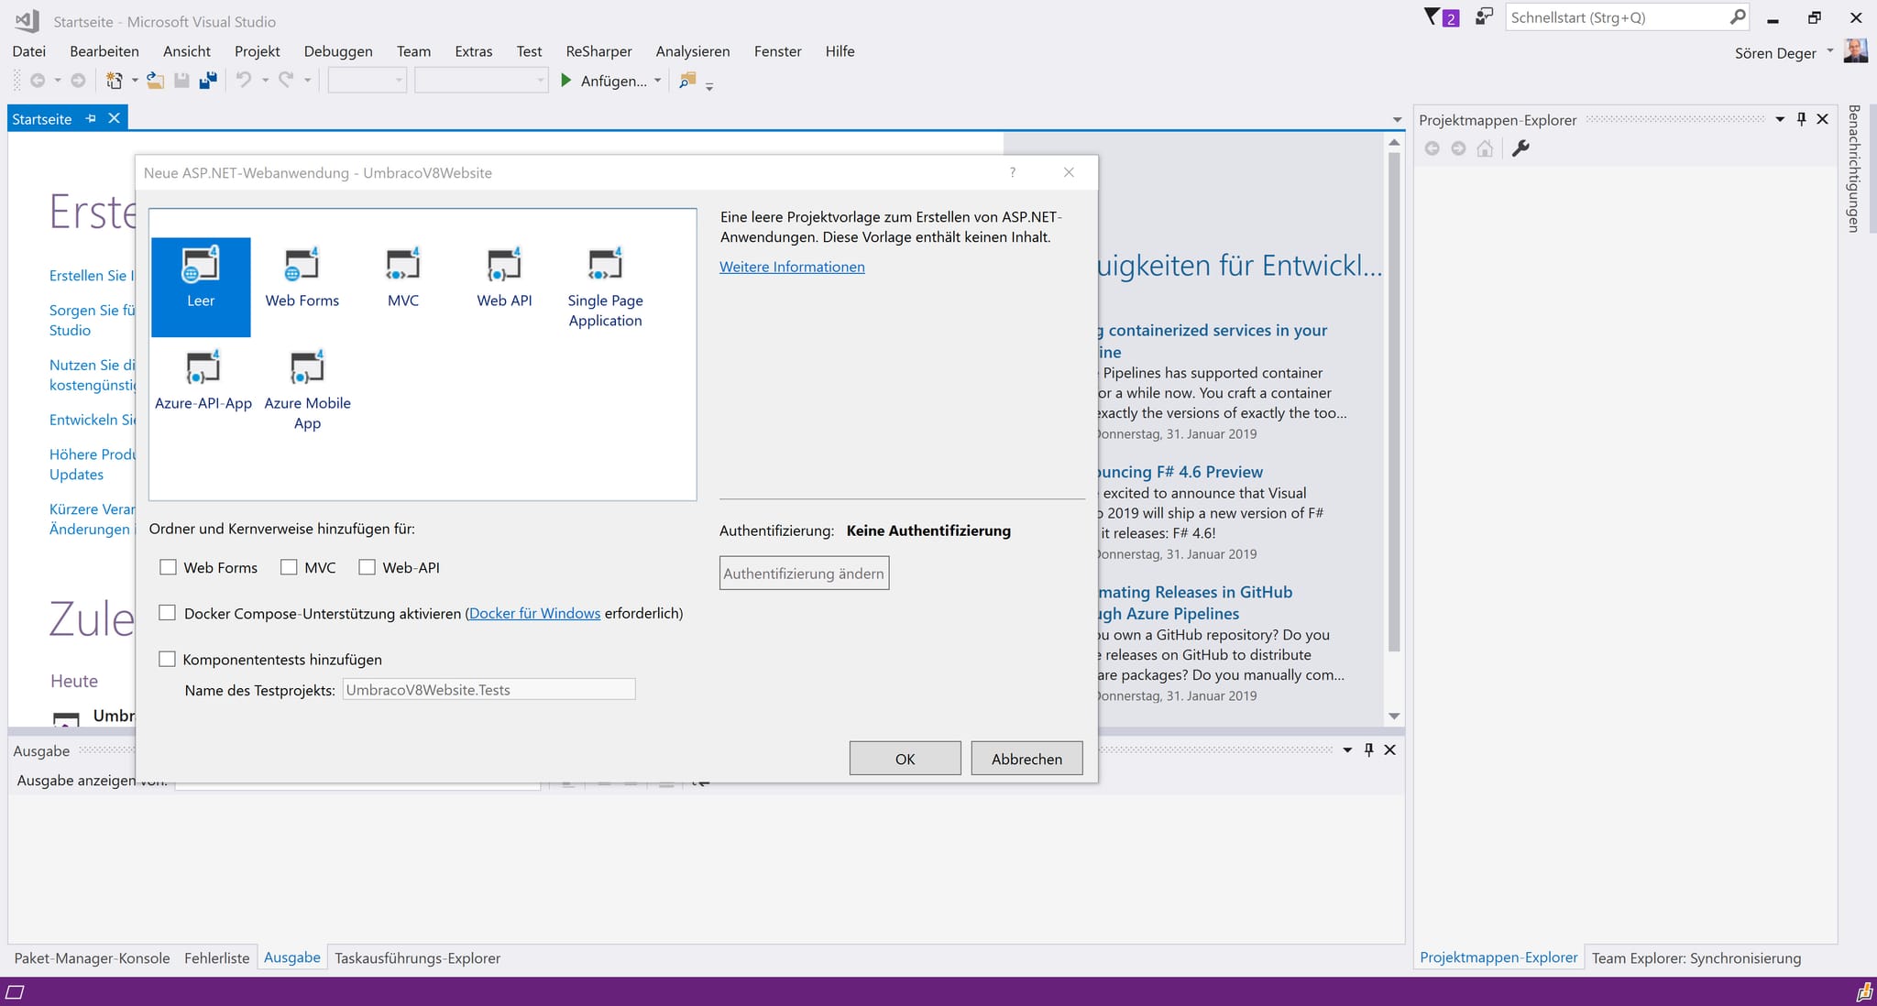Viewport: 1877px width, 1006px height.
Task: Confirm the dialog with OK
Action: (905, 758)
